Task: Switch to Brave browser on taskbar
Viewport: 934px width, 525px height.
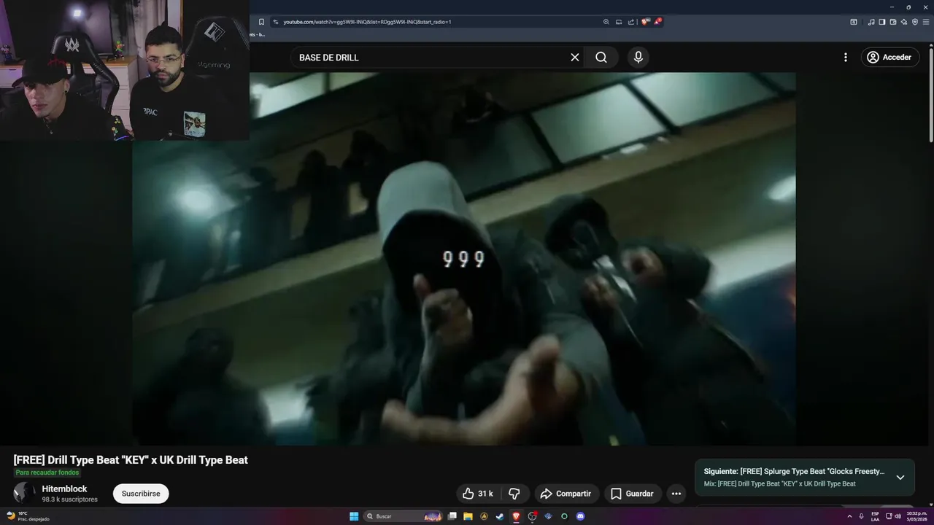Action: click(x=516, y=516)
